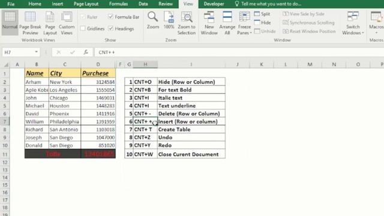Select the cell containing Donald
This screenshot has width=384, height=216.
click(x=37, y=145)
